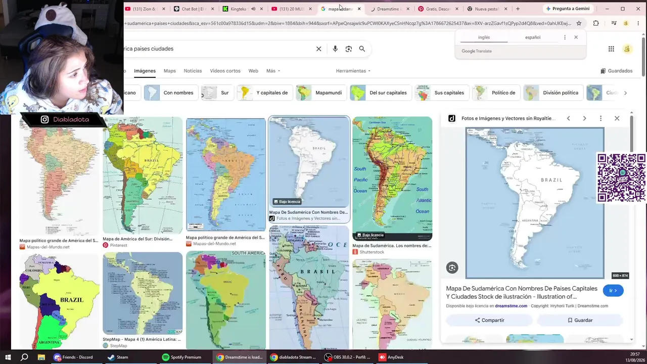Screen dimensions: 647x364
Task: Open Google Translate options menu
Action: (565, 37)
